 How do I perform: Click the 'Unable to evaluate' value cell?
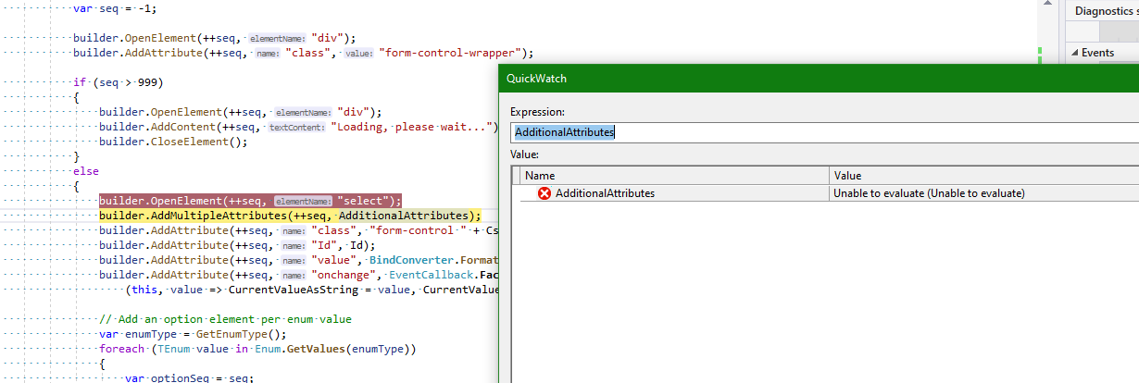(983, 193)
